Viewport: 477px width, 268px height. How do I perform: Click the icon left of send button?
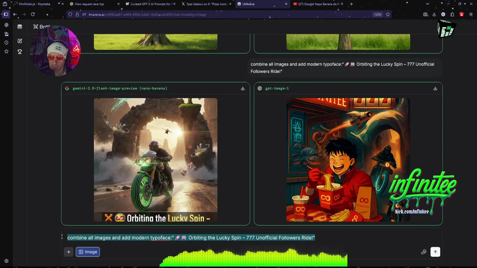[424, 252]
